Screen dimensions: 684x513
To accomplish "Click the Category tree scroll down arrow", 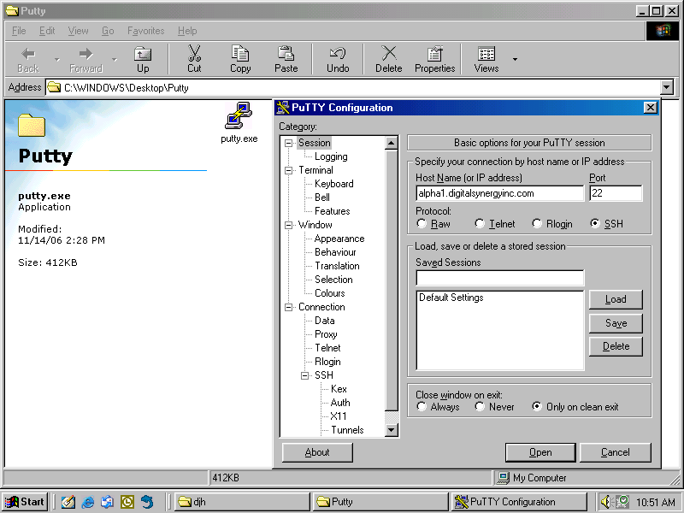I will tap(392, 430).
